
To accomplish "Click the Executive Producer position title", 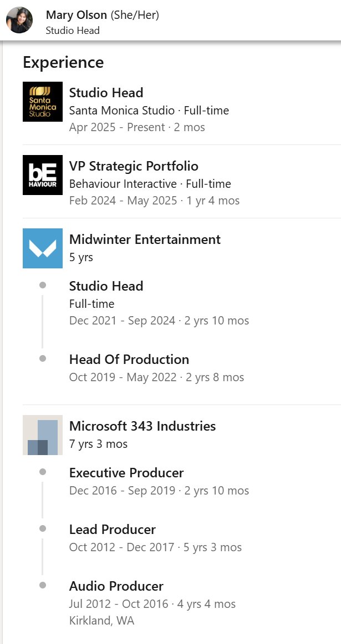I will coord(126,473).
